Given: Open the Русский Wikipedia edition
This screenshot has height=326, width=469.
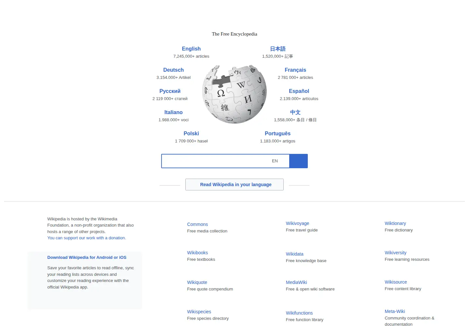Looking at the screenshot, I should point(170,91).
